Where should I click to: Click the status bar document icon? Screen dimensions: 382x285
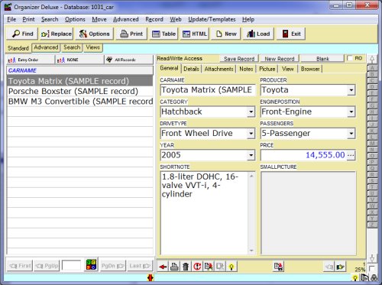pos(364,277)
